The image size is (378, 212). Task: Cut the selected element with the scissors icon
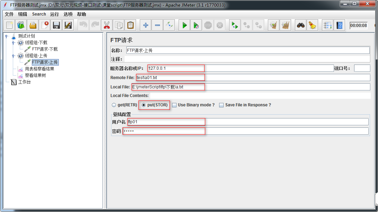point(107,25)
